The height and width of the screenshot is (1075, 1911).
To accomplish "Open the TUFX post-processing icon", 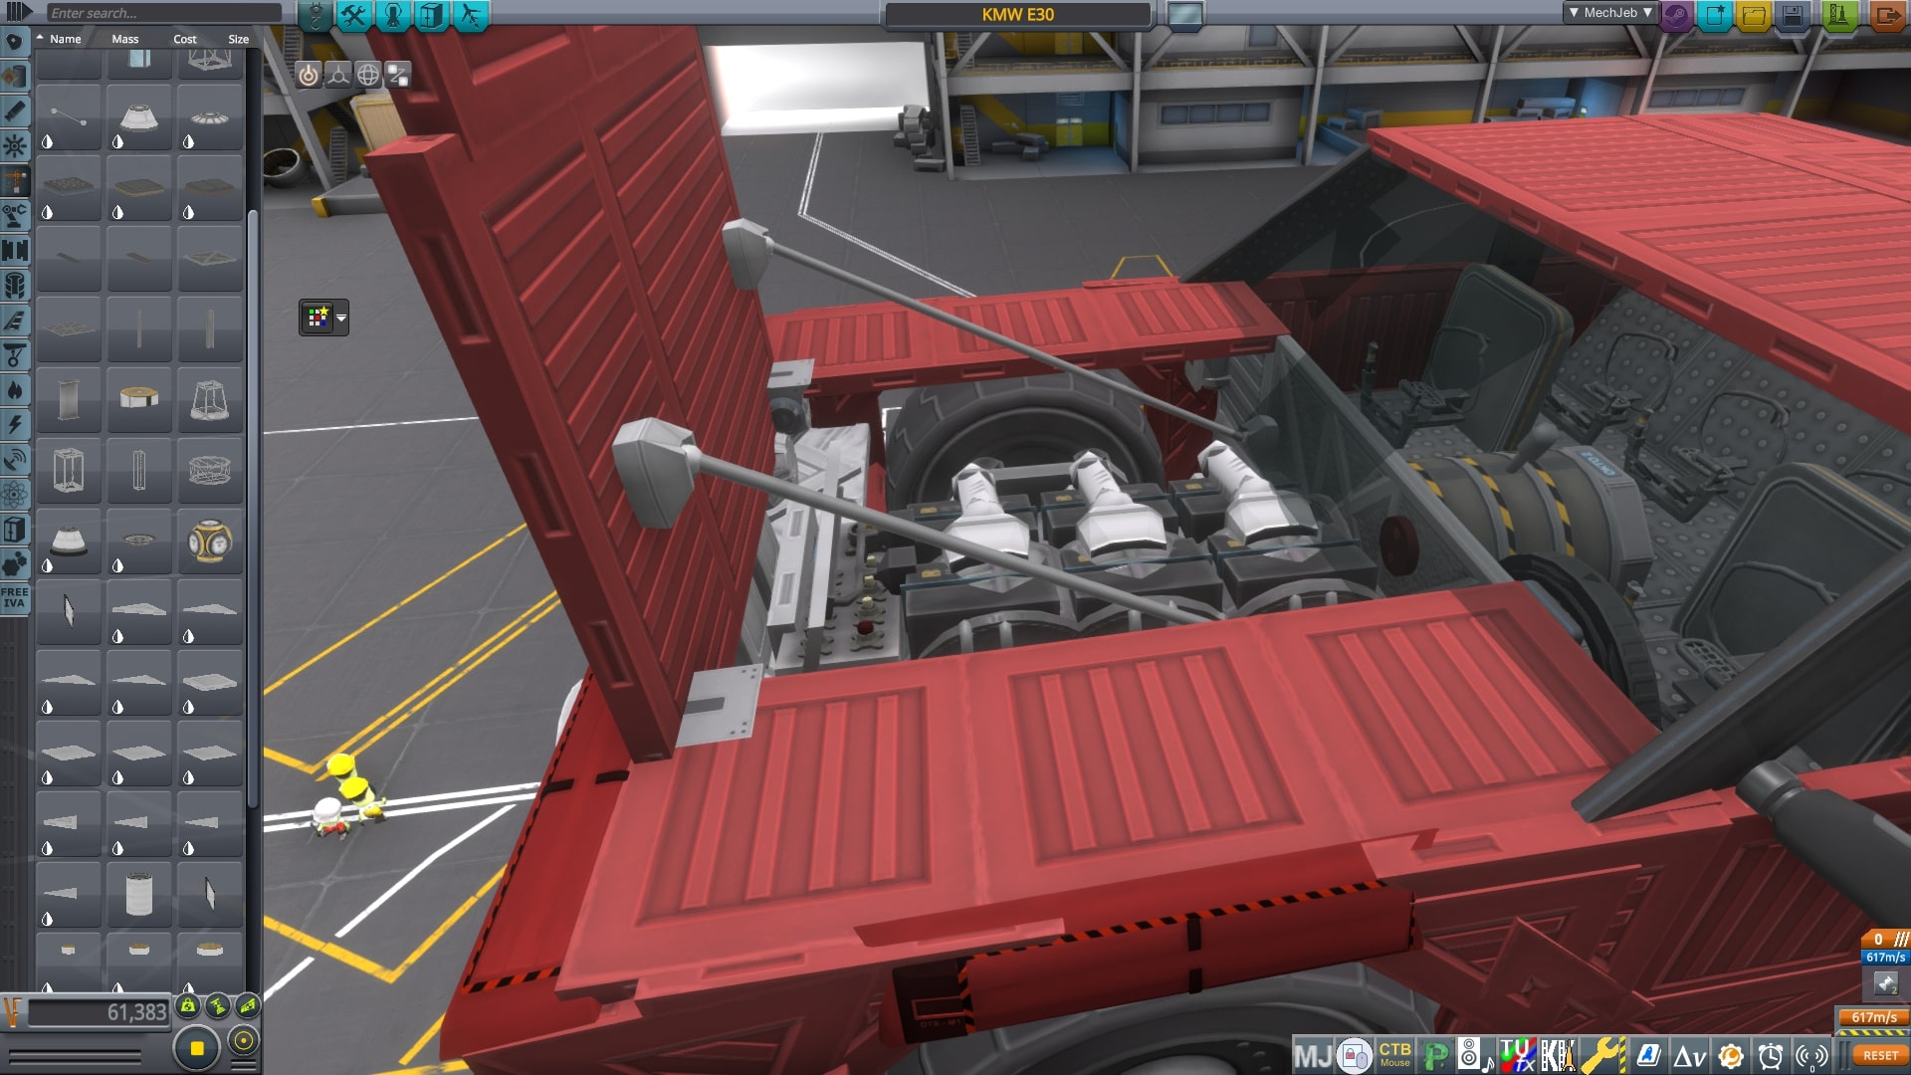I will click(x=1518, y=1055).
